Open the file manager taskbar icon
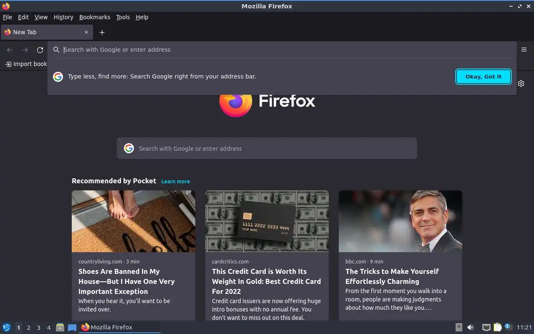The image size is (534, 334). (60, 327)
